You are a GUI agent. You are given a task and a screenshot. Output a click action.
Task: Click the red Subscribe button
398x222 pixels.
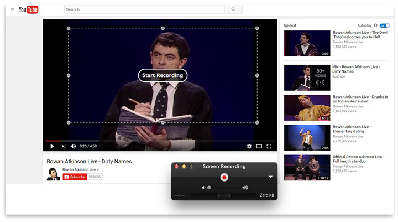75,177
